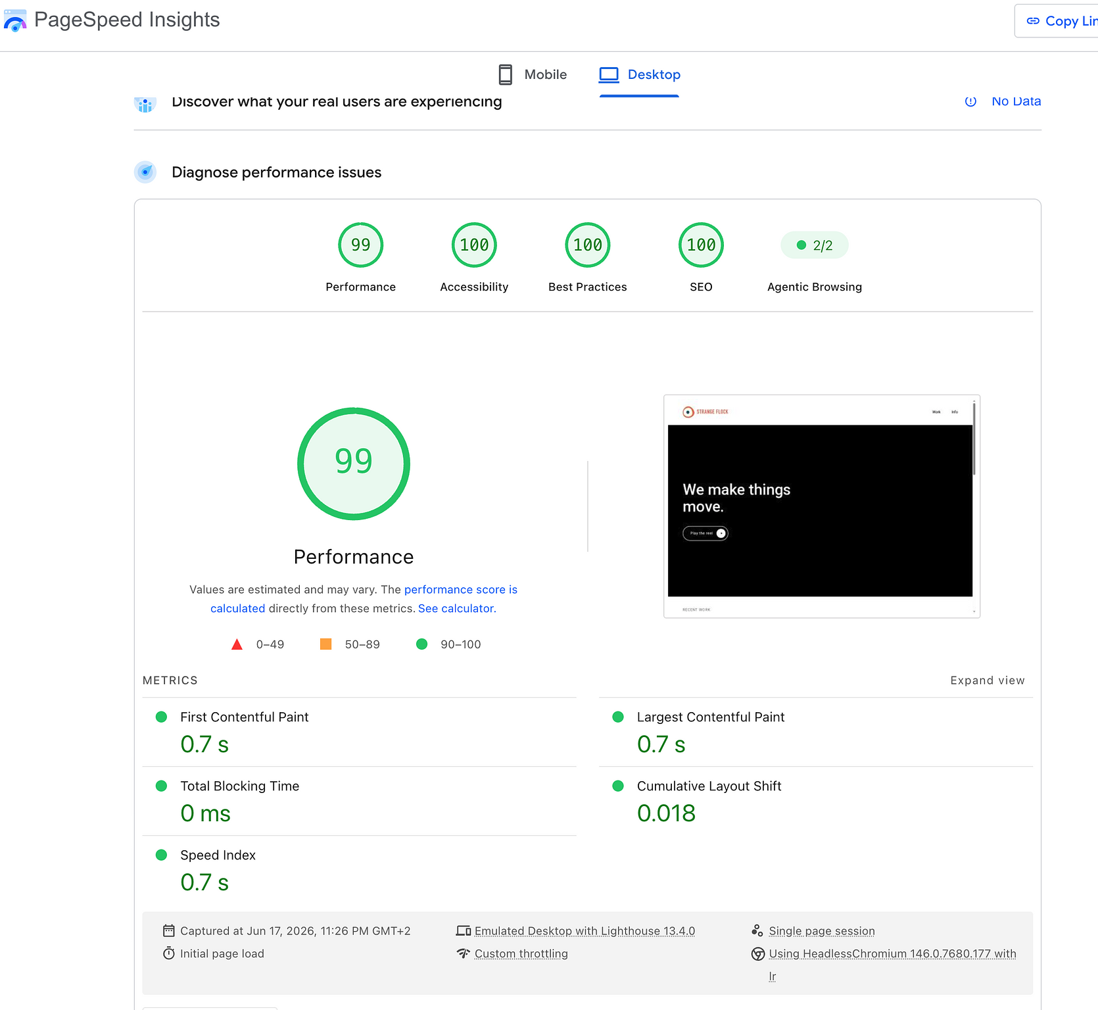Switch to the Desktop tab
Viewport: 1098px width, 1010px height.
pyautogui.click(x=639, y=74)
